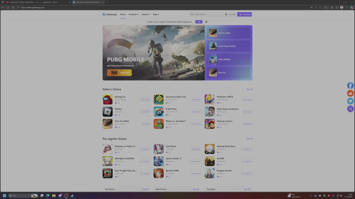Click the search magnifier icon
The width and height of the screenshot is (355, 199).
191,14
